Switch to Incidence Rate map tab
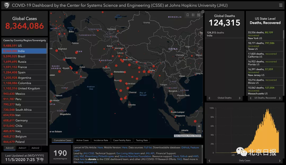Image resolution: width=286 pixels, height=165 pixels. pyautogui.click(x=101, y=140)
